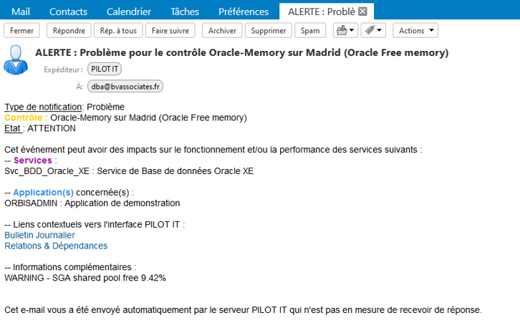
Task: Open the print dropdown arrow
Action: (352, 30)
